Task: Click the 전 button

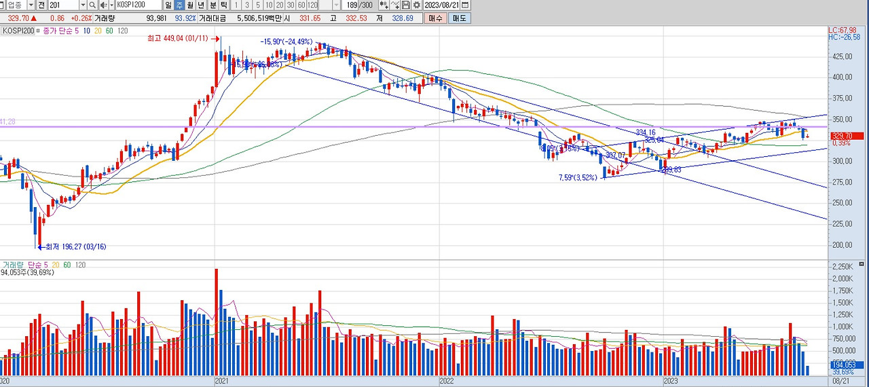Action: point(41,5)
